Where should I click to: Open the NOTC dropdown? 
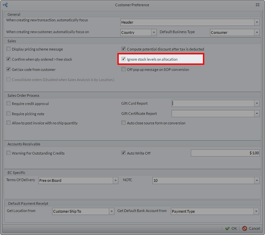point(257,181)
